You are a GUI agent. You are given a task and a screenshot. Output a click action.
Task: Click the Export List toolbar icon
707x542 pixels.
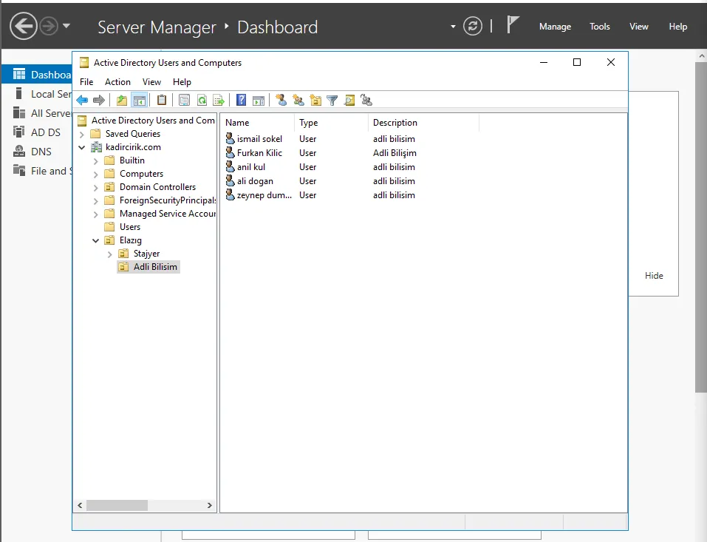(x=219, y=100)
